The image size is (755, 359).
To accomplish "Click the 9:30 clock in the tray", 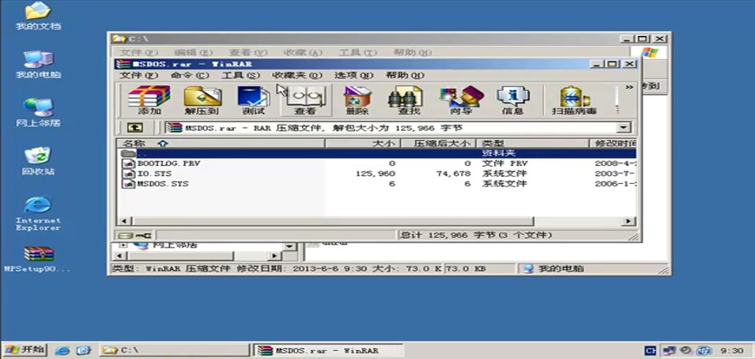I will [732, 351].
